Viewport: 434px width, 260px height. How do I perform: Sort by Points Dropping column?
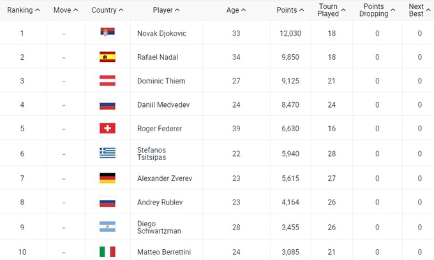(x=377, y=10)
